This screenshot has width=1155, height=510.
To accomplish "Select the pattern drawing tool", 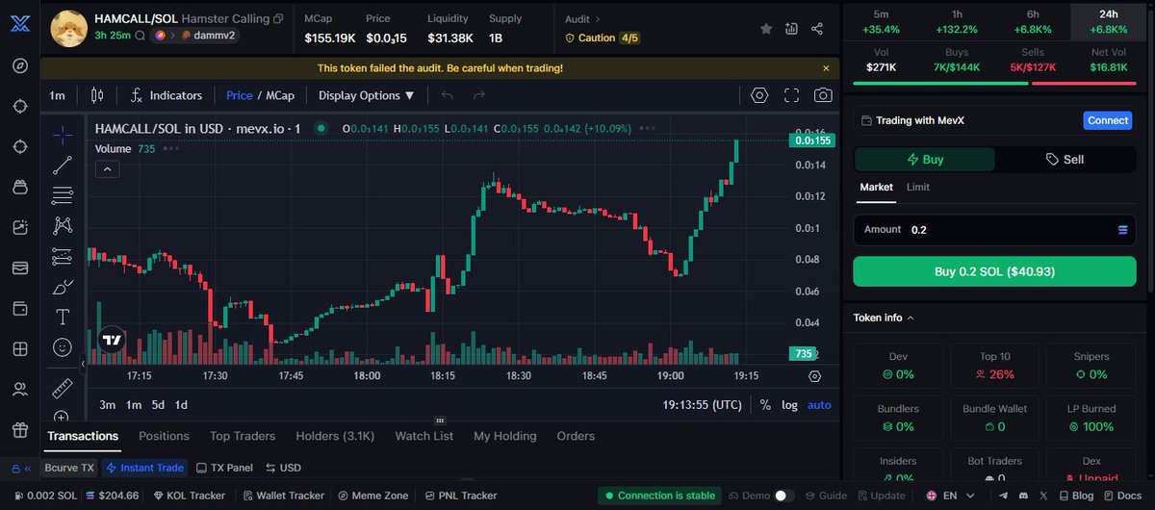I will pyautogui.click(x=63, y=225).
